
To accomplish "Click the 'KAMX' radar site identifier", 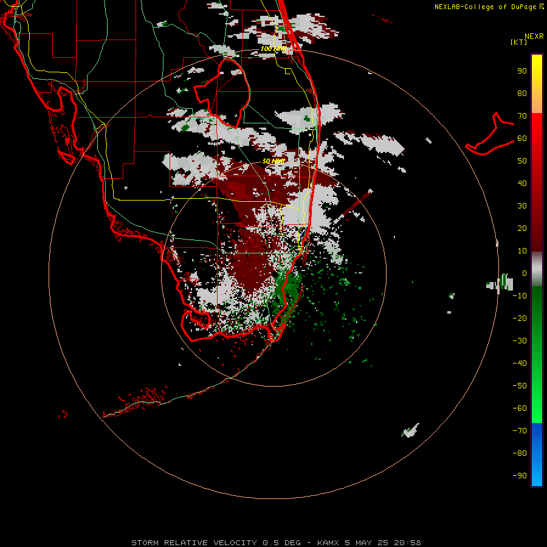I will click(329, 543).
